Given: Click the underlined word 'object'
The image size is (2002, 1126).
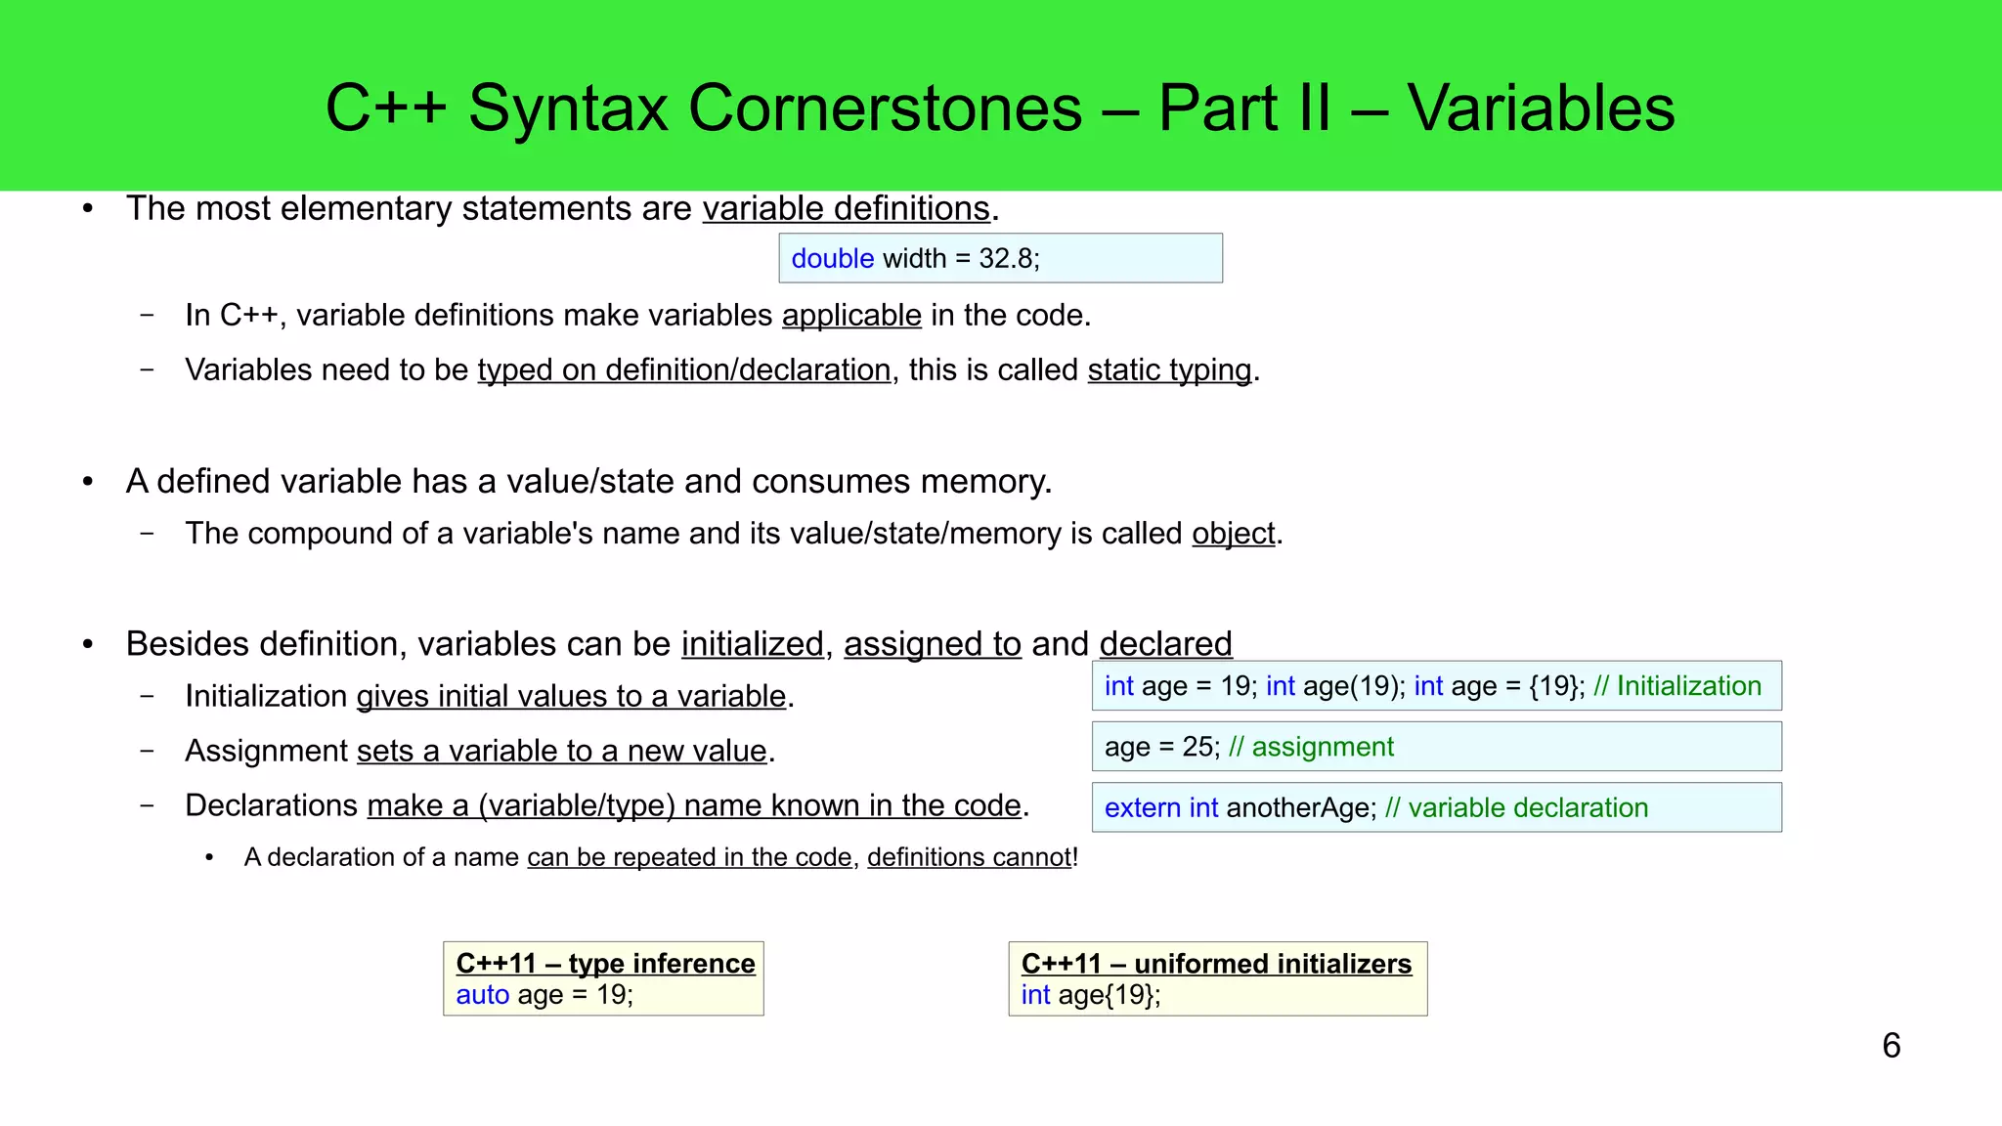Looking at the screenshot, I should click(1234, 534).
